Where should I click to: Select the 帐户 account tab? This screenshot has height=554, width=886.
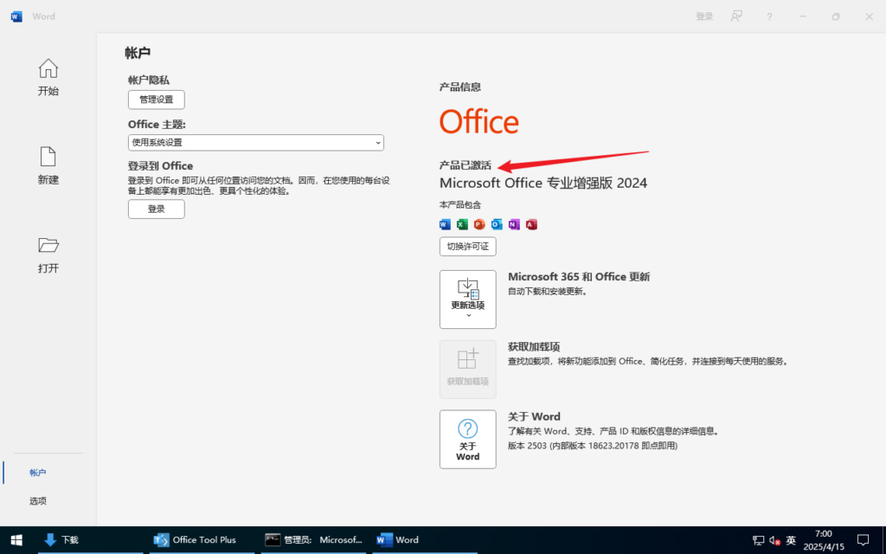pyautogui.click(x=38, y=473)
